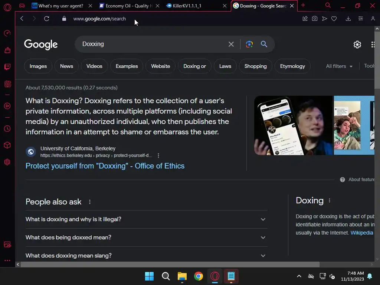Screen dimensions: 380x285
Task: Go to Google homepage logo
Action: [x=41, y=45]
